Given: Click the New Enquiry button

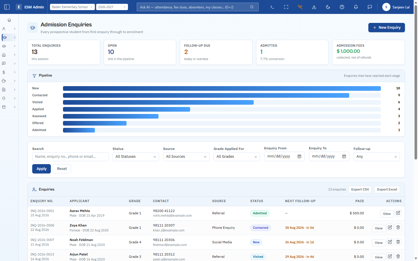Looking at the screenshot, I should (x=387, y=28).
